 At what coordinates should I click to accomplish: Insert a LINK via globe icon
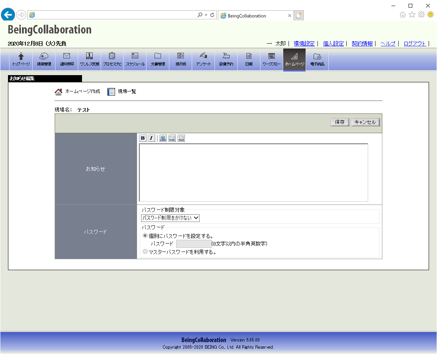pyautogui.click(x=163, y=138)
